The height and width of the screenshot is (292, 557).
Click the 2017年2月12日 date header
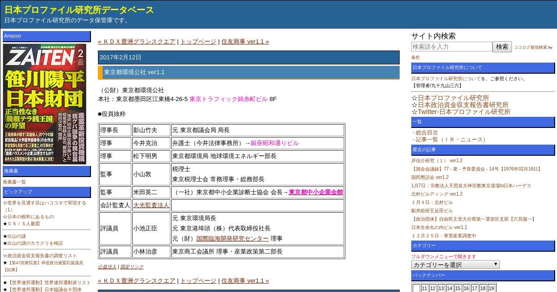click(249, 57)
